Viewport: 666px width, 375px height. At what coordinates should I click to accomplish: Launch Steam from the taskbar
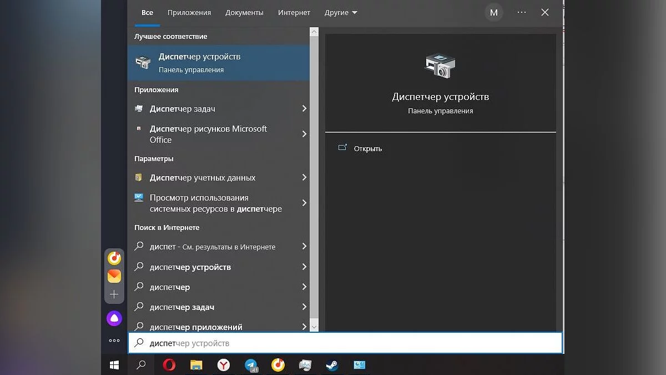click(332, 365)
